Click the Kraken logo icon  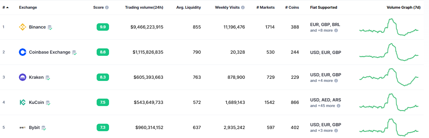click(x=23, y=77)
